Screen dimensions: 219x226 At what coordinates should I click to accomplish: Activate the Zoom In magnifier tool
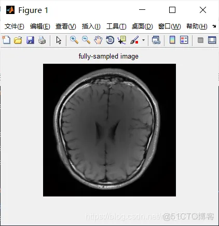[x=74, y=40]
